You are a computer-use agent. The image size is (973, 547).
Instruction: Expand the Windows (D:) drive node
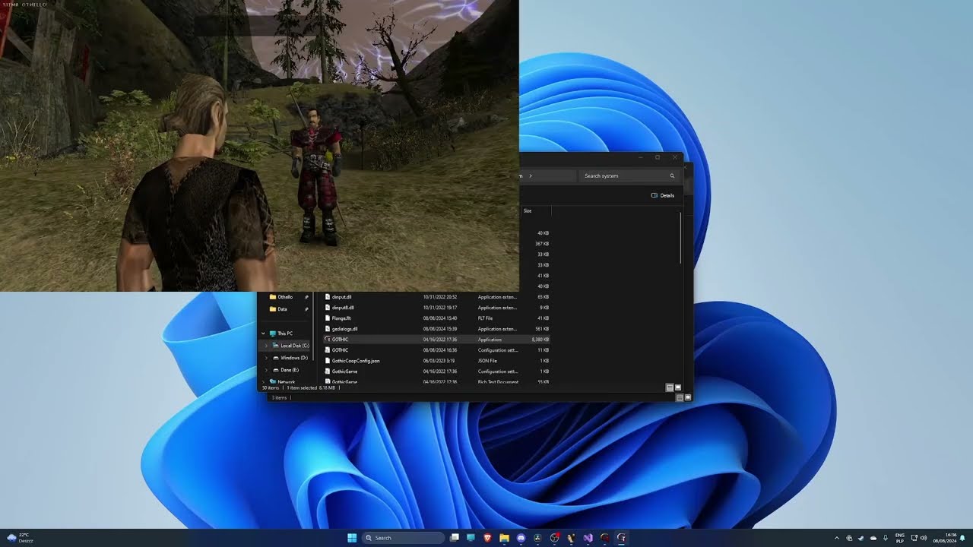pos(267,358)
